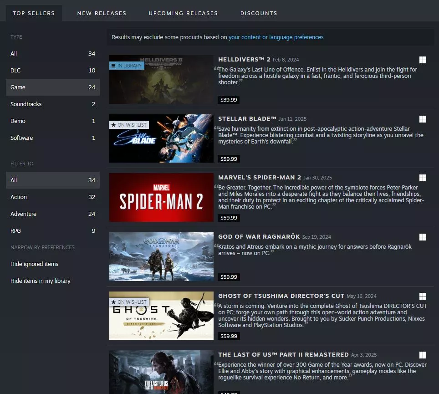Open Ghost of Tsushima Director's Cut title
The height and width of the screenshot is (394, 439).
(x=281, y=296)
